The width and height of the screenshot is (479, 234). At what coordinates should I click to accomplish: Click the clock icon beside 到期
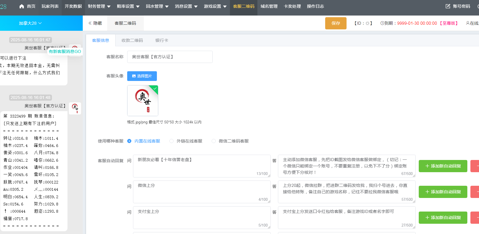tap(382, 23)
